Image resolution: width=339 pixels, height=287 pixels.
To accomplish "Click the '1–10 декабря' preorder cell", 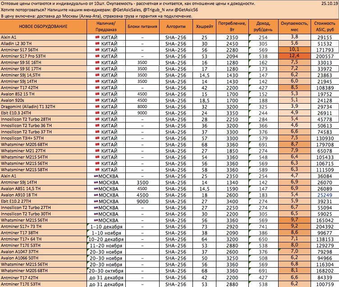I will 106,227.
